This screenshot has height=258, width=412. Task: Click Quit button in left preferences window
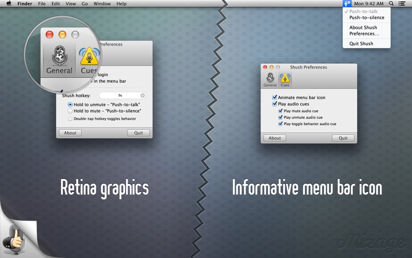pos(138,133)
